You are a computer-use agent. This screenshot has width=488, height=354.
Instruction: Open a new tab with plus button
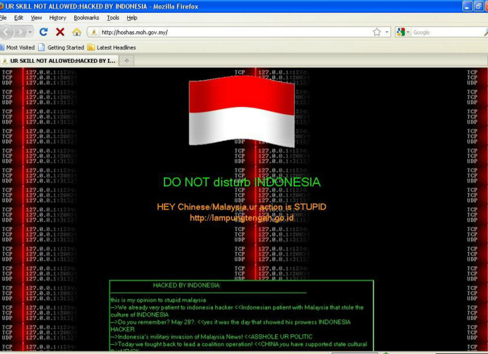[x=127, y=61]
